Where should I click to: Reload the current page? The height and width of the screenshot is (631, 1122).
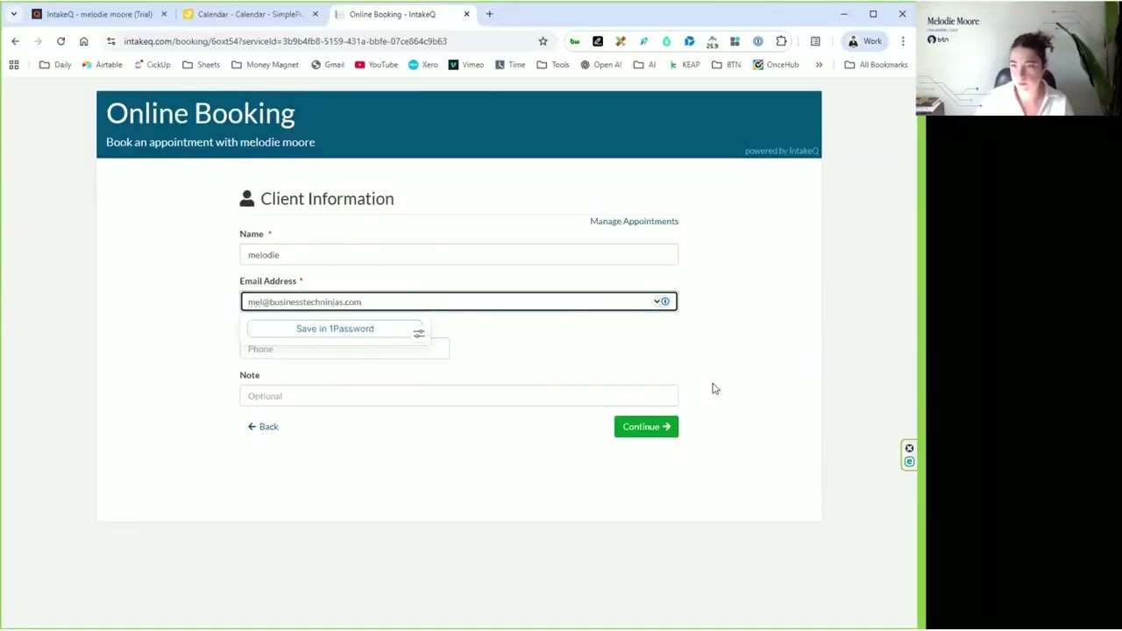(x=60, y=41)
